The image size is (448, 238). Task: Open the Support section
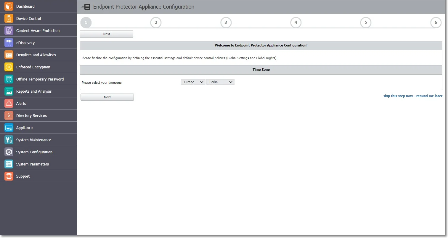(x=38, y=176)
